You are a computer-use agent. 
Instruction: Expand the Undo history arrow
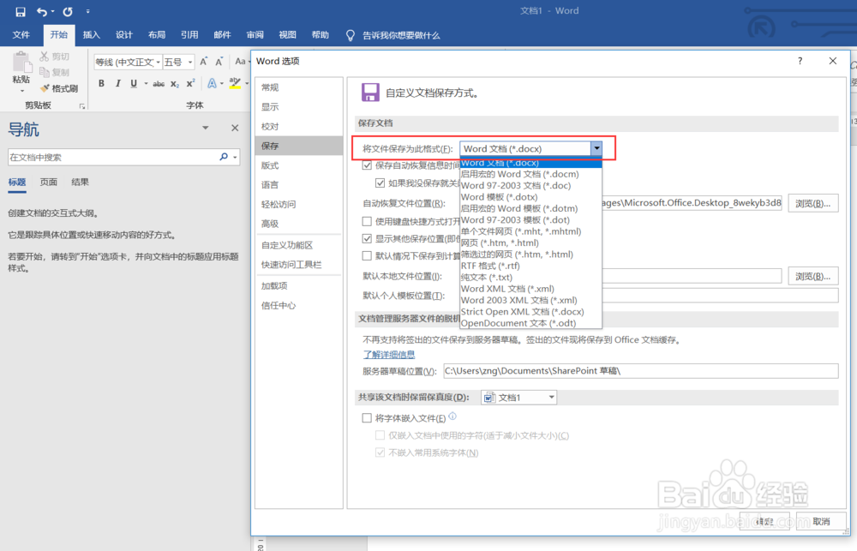[53, 11]
